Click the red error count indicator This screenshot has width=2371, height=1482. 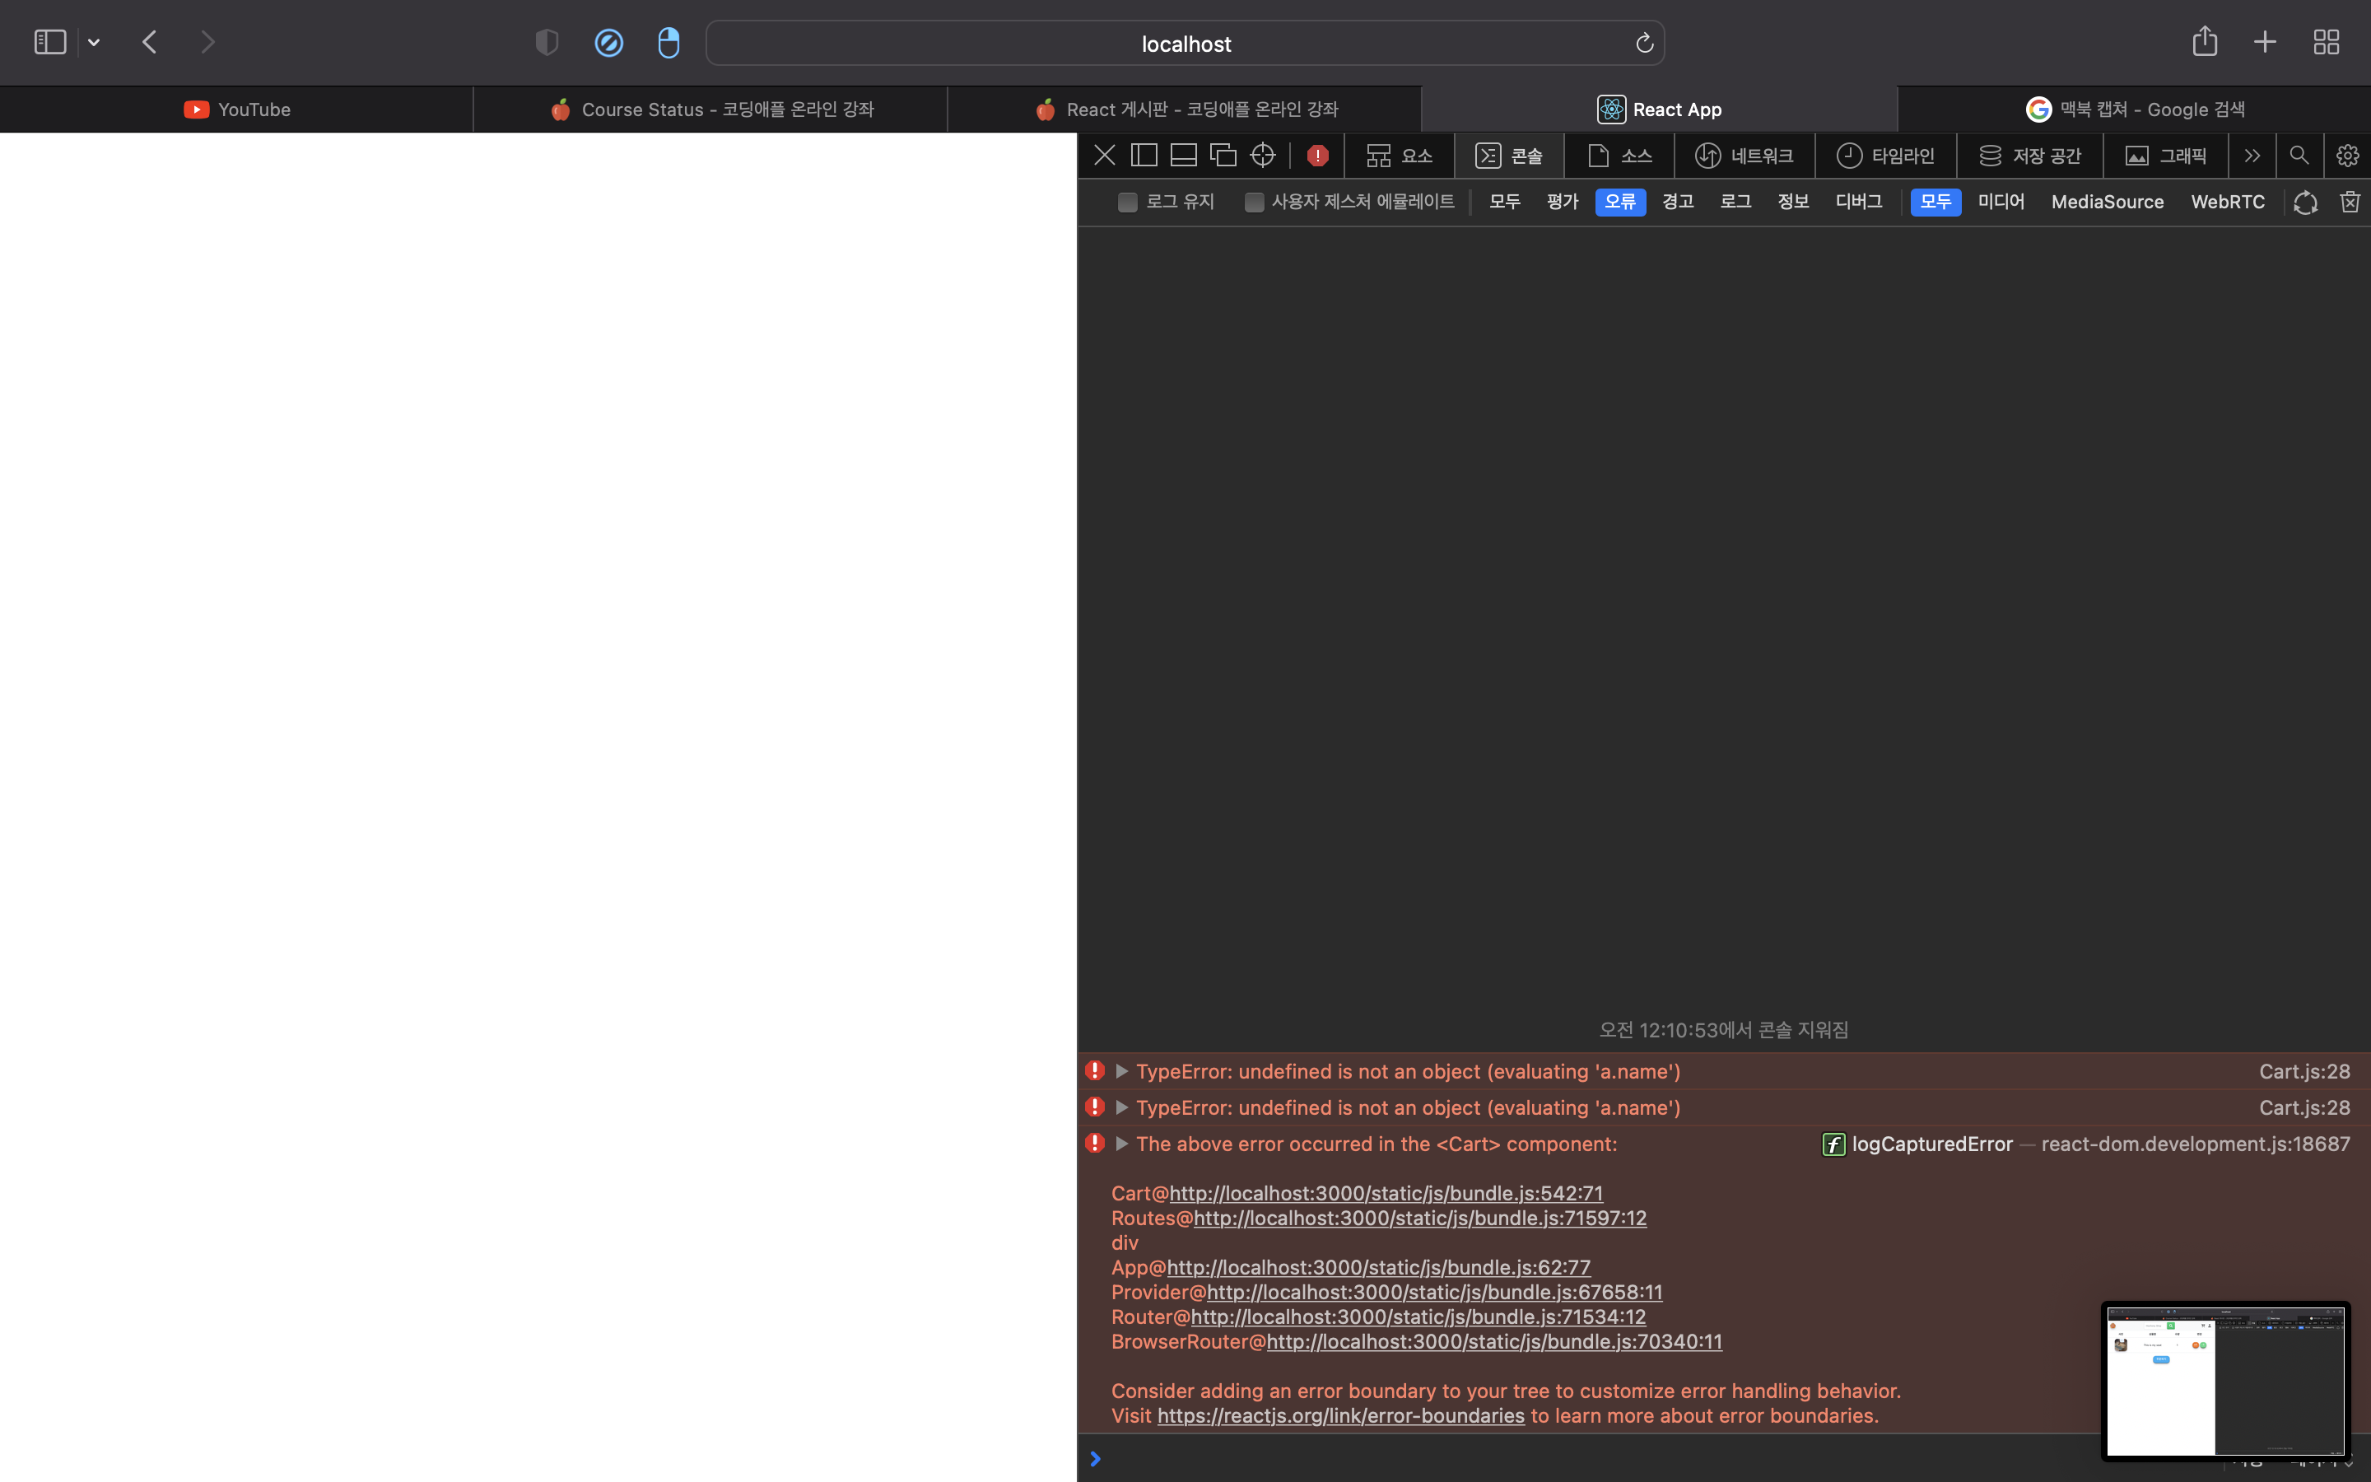coord(1318,155)
